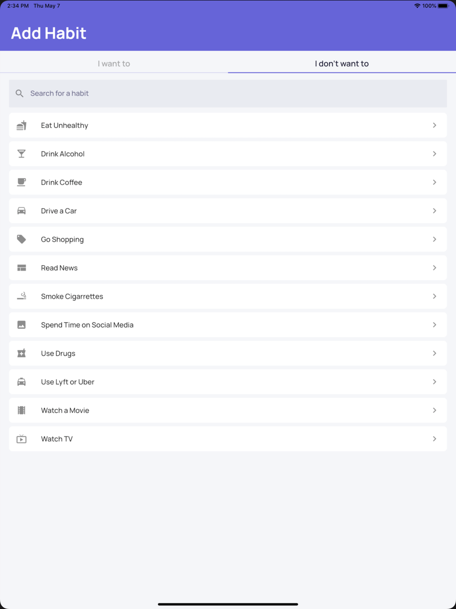The height and width of the screenshot is (609, 456).
Task: Open the chevron on the Drink Coffee row
Action: tap(435, 182)
